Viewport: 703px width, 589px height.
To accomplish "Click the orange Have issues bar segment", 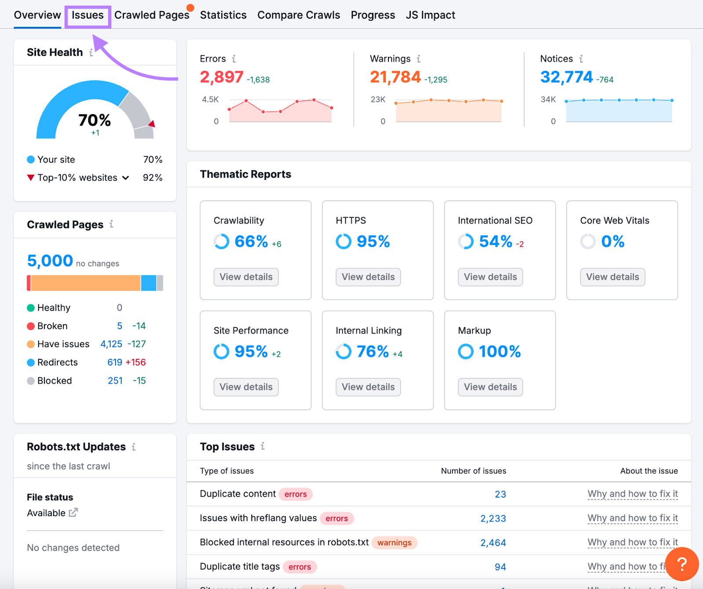I will click(x=86, y=283).
